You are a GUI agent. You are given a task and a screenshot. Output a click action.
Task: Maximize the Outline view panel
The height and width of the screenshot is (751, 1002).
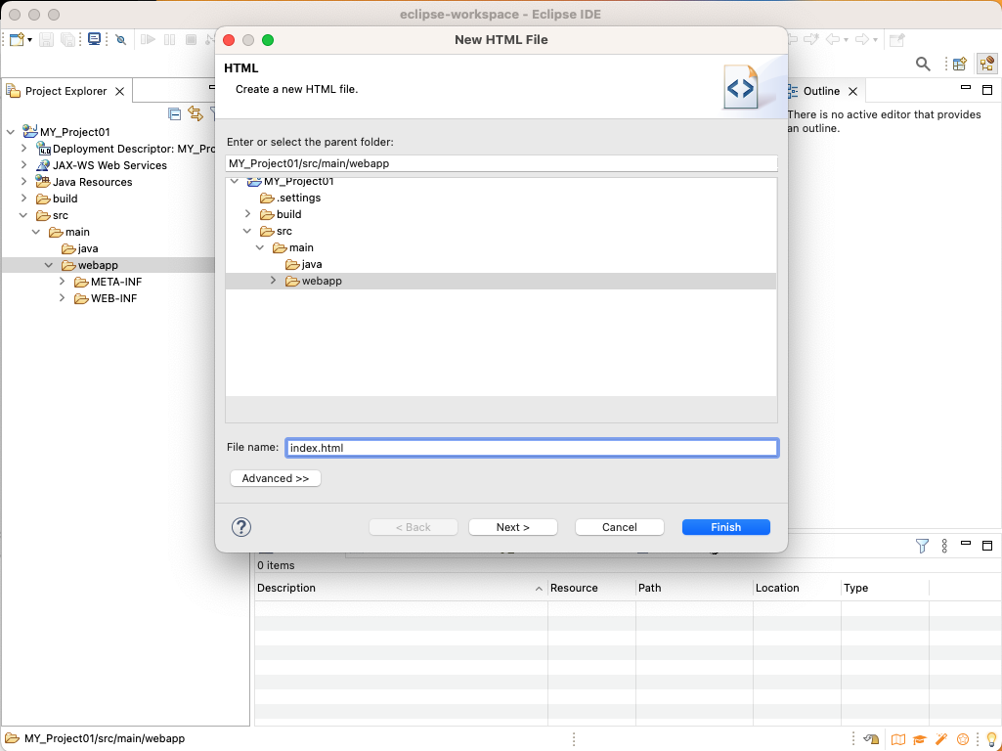tap(987, 90)
